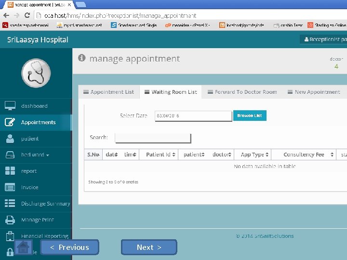Screen dimensions: 347x260
Task: Click the SriLaasya Hospital header title
Action: tap(38, 39)
